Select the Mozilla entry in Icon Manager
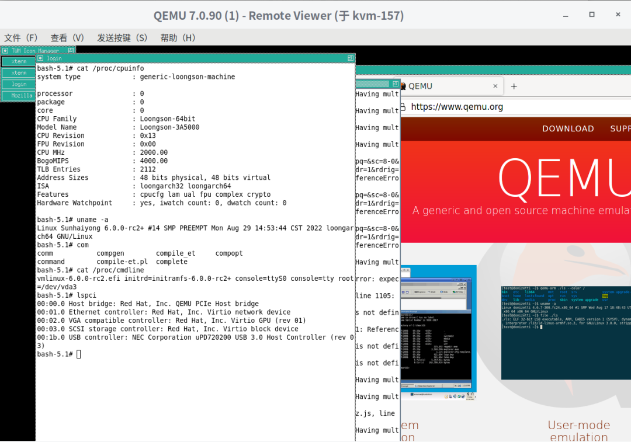 tap(19, 95)
